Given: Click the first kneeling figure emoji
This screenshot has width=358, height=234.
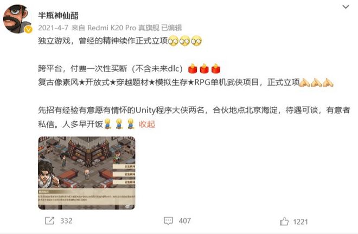Looking at the screenshot, I should tap(107, 124).
